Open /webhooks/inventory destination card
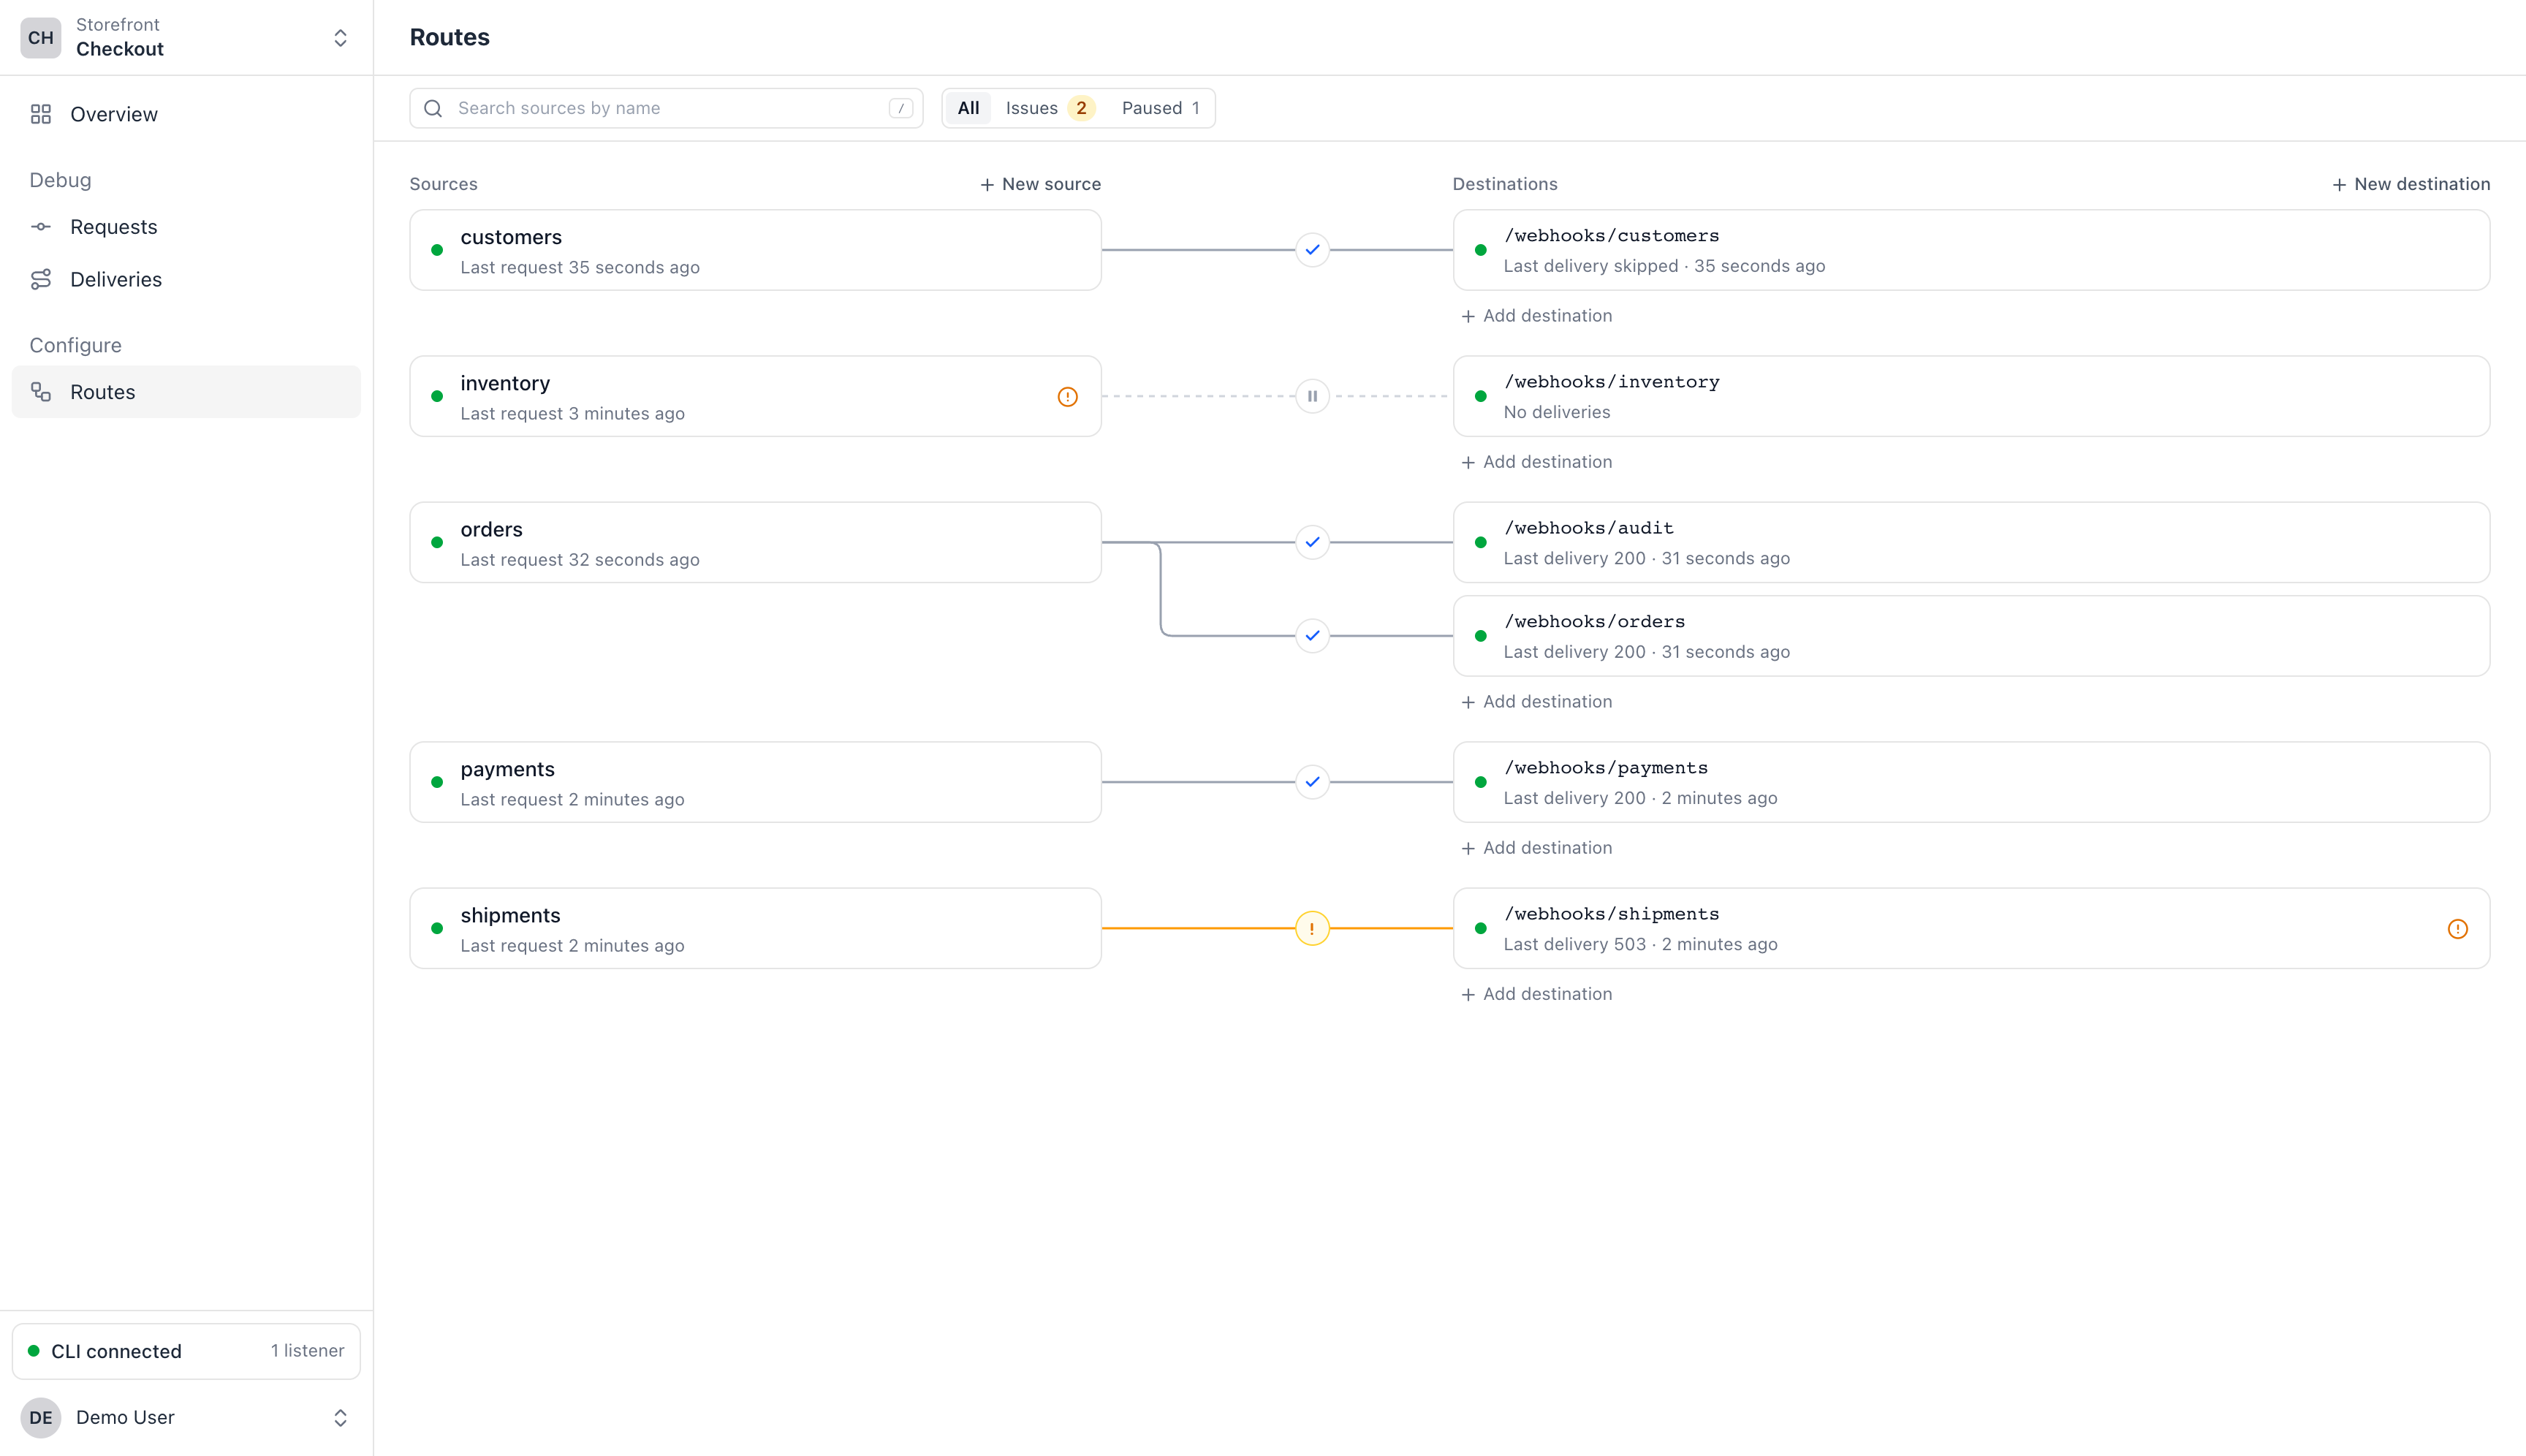Viewport: 2526px width, 1456px height. coord(1971,396)
